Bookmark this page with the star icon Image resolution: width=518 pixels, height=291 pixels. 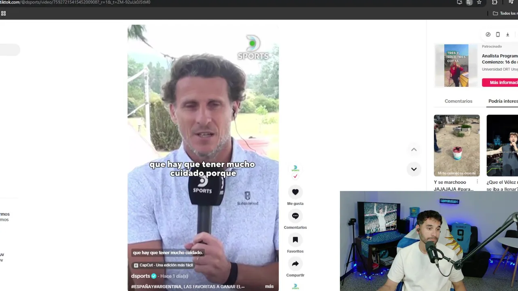(479, 2)
